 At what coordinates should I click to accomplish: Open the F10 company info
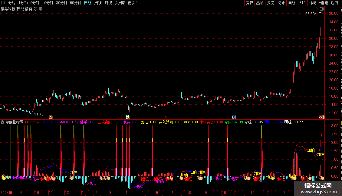302,3
